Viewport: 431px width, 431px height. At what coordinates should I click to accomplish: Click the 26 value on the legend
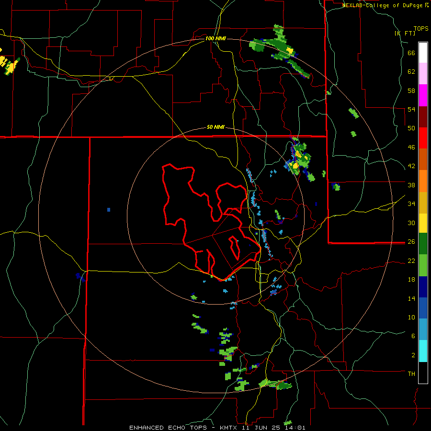(x=411, y=242)
